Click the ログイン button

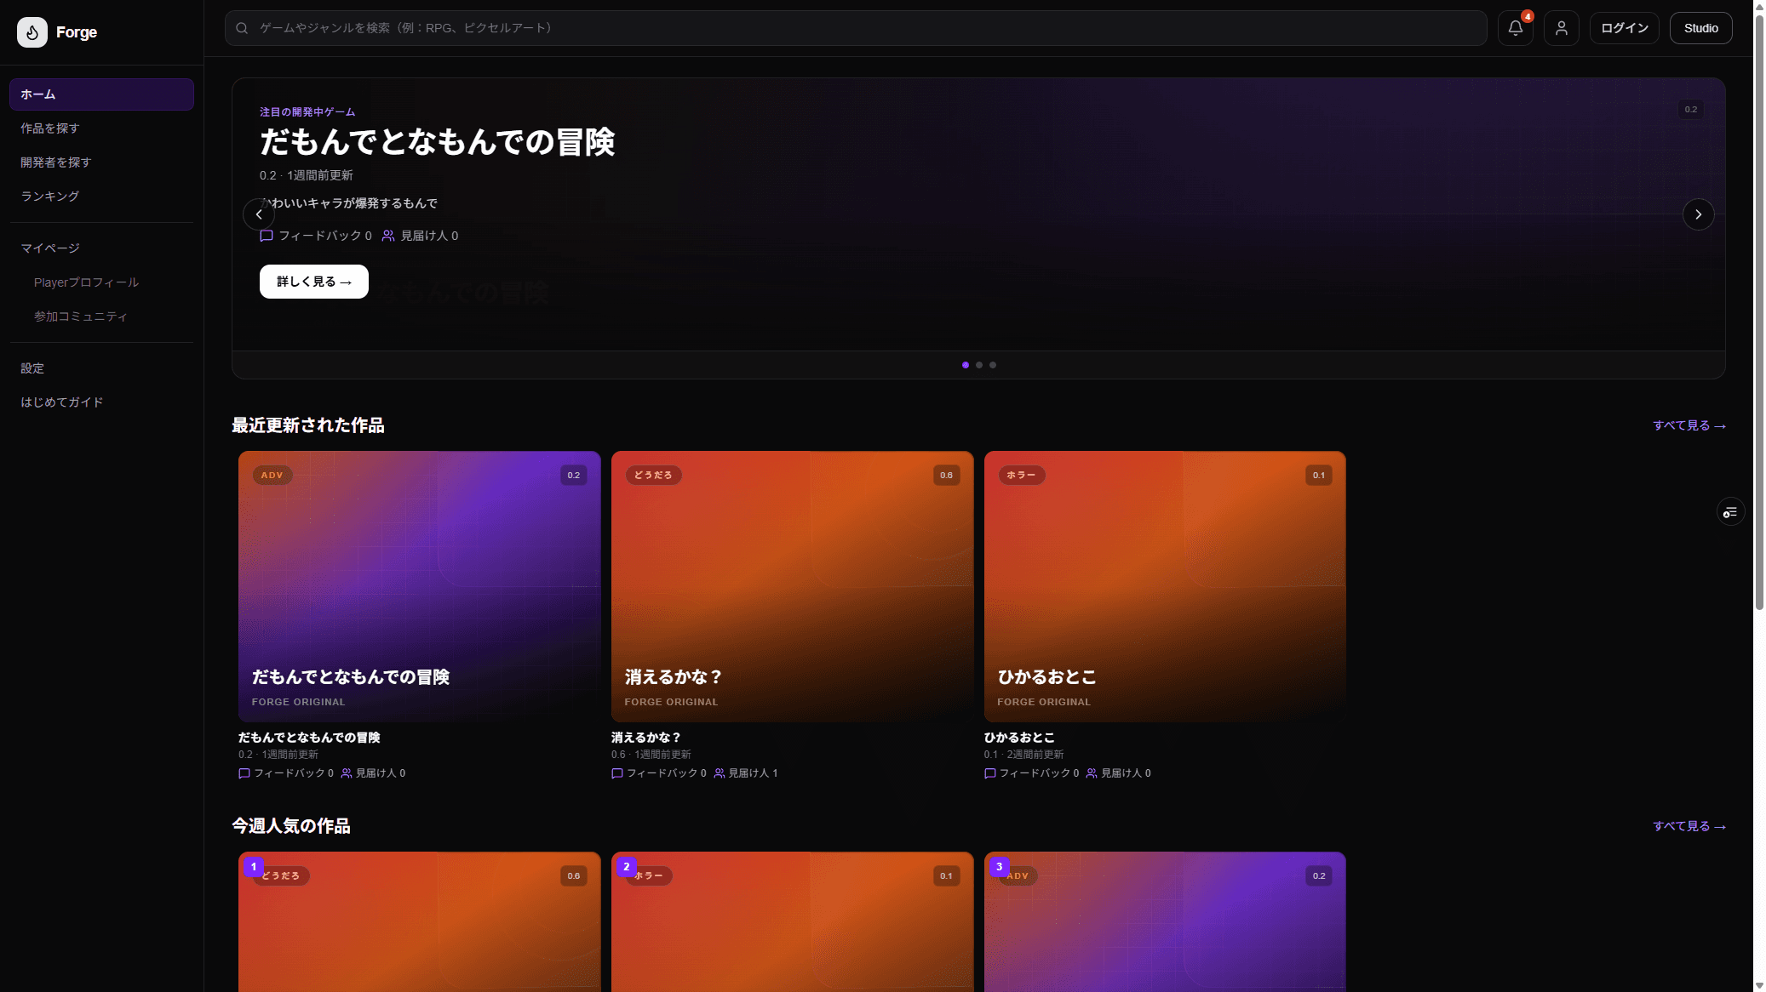click(1625, 28)
